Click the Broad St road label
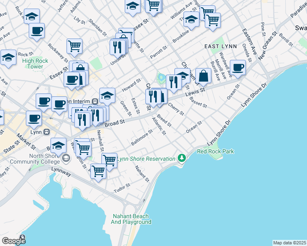Viewport: 307px width, 246px height. pyautogui.click(x=115, y=123)
